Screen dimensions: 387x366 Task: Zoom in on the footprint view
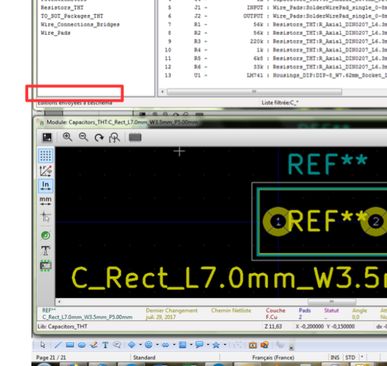67,137
